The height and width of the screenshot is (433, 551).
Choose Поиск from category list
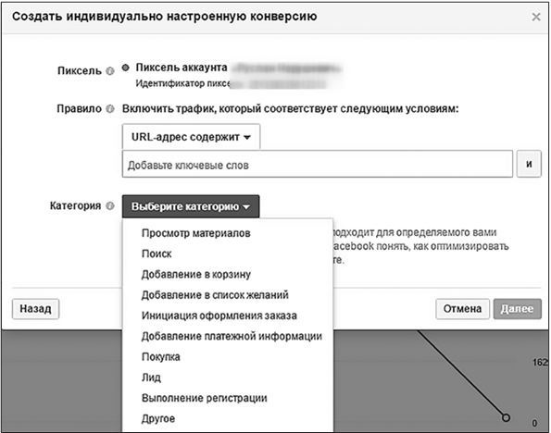(157, 254)
